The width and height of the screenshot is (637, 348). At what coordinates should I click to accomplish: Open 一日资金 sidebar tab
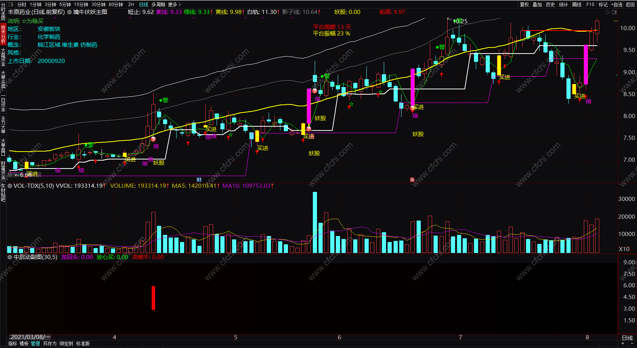point(3,103)
